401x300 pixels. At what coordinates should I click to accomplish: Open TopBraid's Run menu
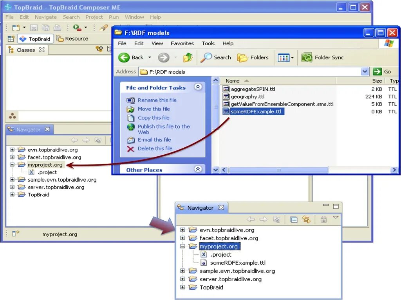114,17
